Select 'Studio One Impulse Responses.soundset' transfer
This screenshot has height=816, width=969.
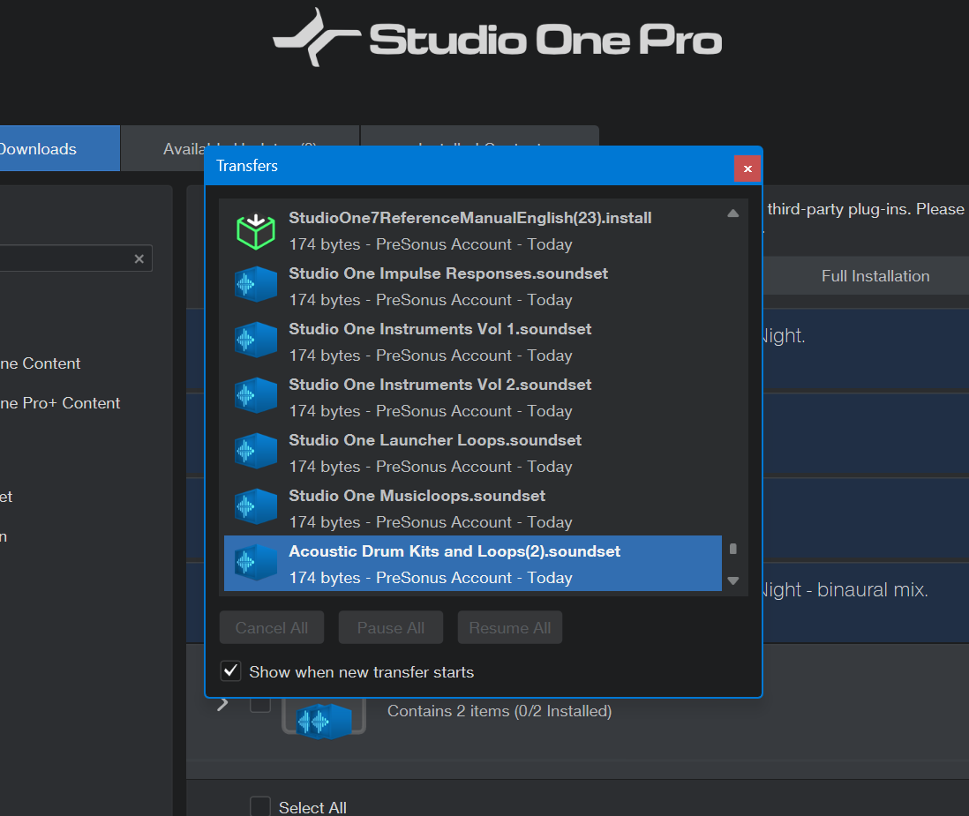pos(473,286)
